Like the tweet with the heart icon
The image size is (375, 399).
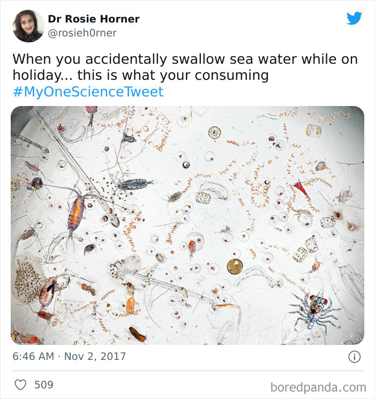click(20, 385)
